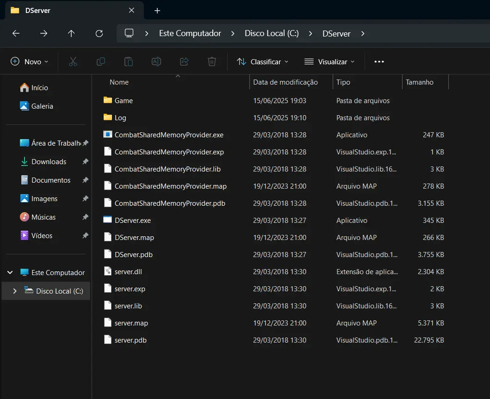Click the Share icon in toolbar
Screen dimensions: 490x399
coord(184,61)
